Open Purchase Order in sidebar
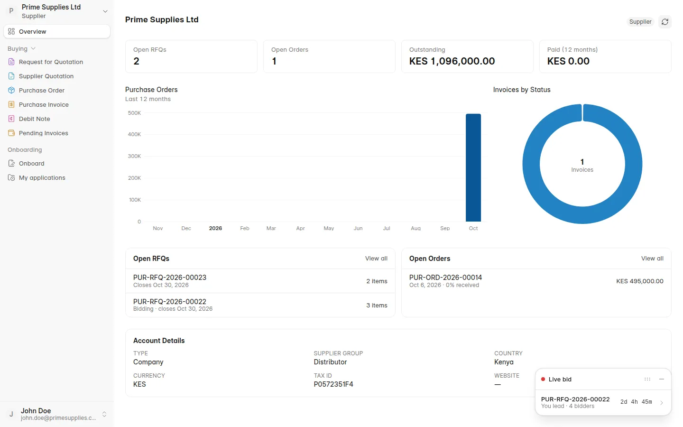The width and height of the screenshot is (683, 427). click(x=57, y=90)
